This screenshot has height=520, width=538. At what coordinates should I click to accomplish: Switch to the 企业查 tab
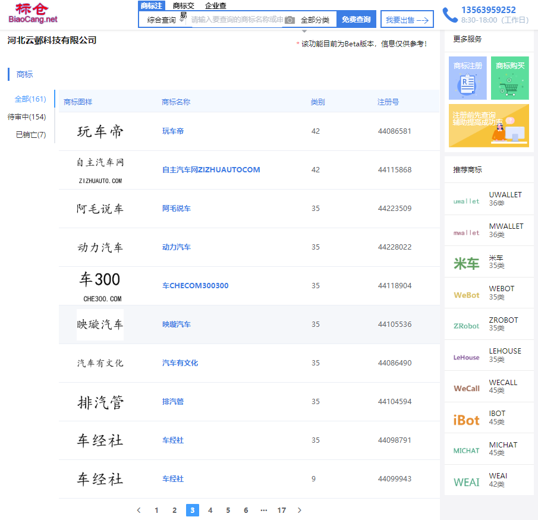(x=215, y=6)
